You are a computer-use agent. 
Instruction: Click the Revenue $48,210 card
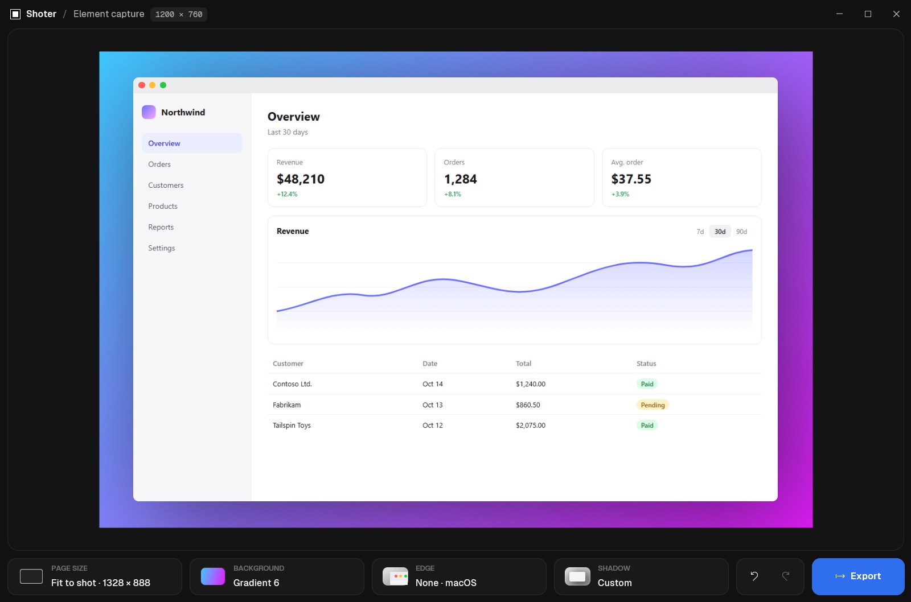pos(347,178)
